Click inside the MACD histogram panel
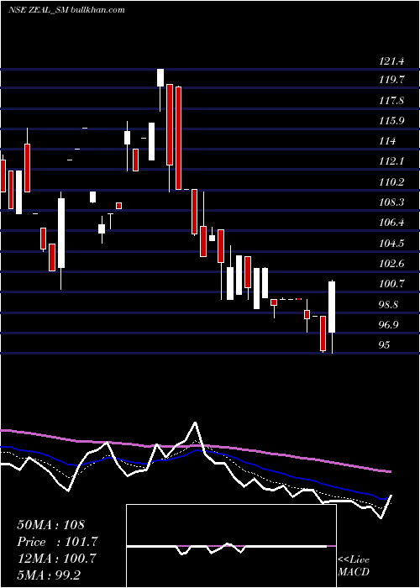Viewport: 420px width, 588px height. (231, 546)
